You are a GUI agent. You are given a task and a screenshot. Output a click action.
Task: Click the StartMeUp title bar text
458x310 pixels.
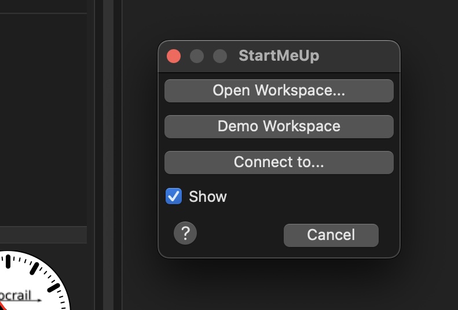point(279,56)
